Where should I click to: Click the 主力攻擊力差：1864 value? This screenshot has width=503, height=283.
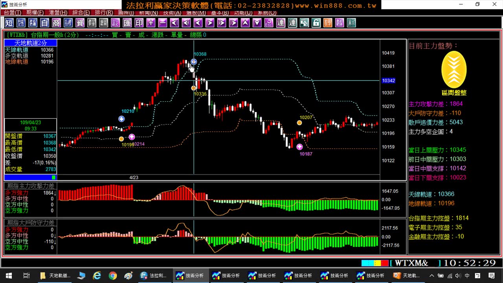(436, 104)
